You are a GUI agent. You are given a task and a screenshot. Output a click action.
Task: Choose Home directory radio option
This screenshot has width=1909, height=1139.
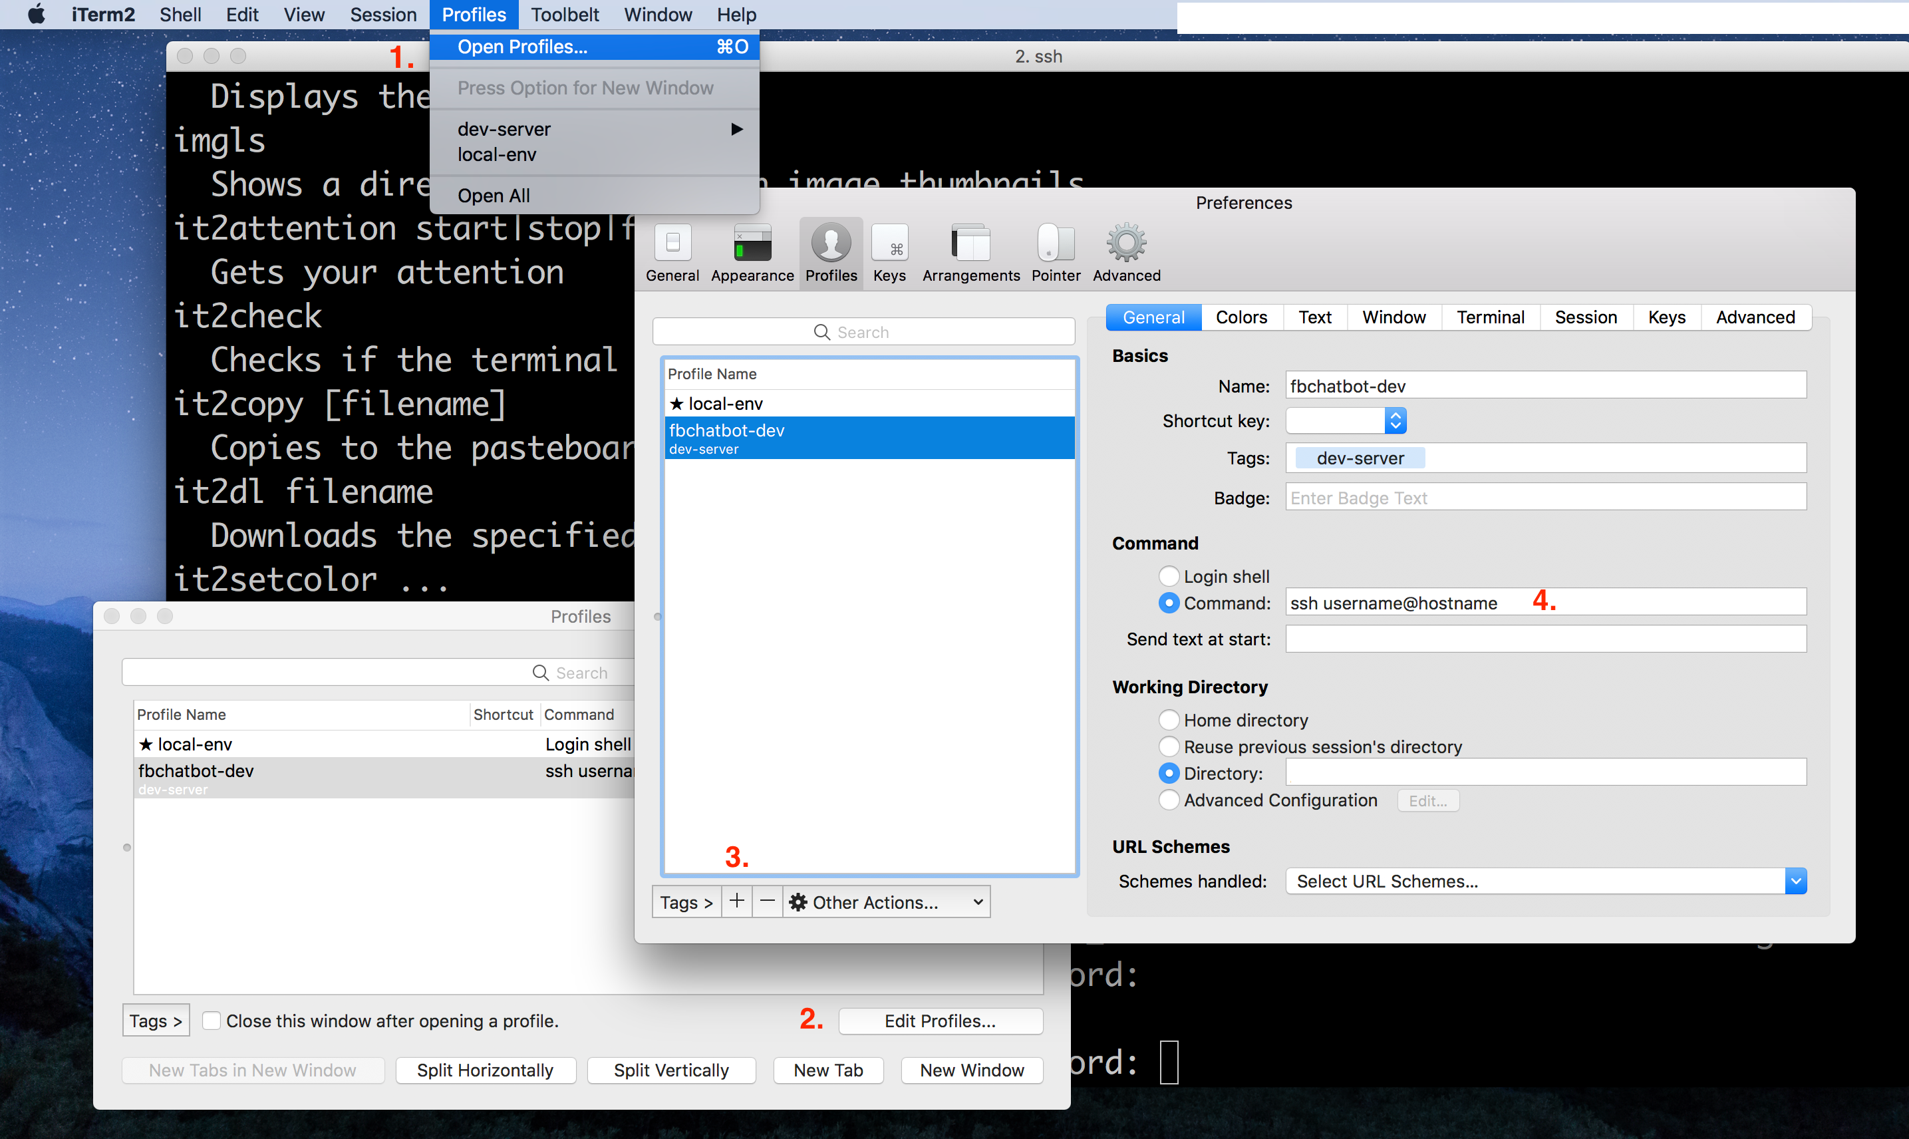pos(1169,720)
